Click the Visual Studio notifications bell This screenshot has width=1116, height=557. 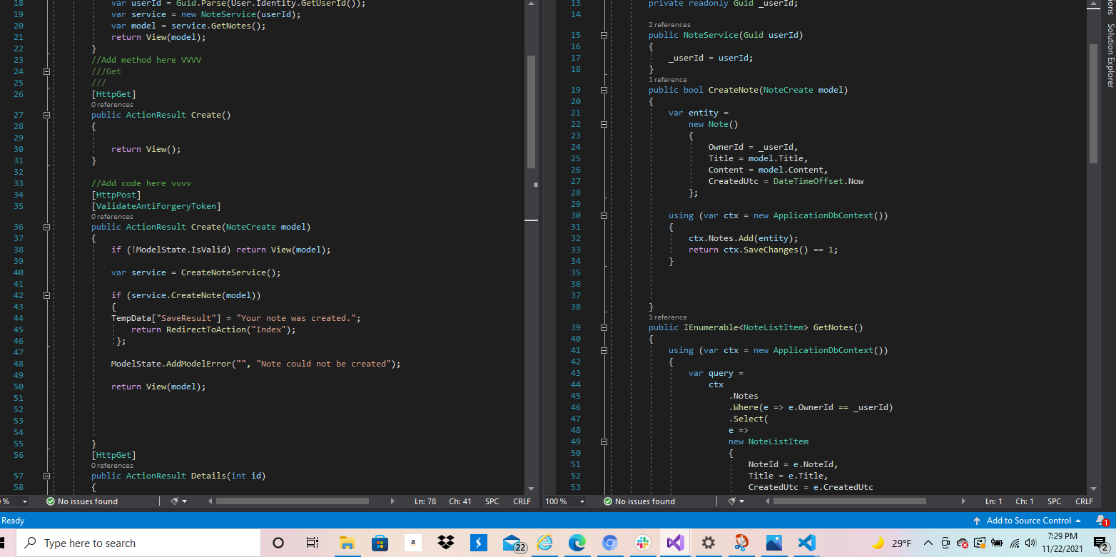[x=1101, y=521]
